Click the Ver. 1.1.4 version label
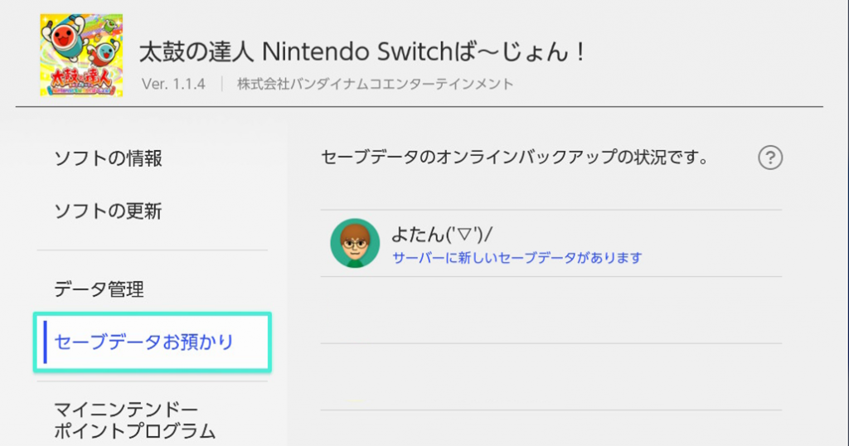 click(173, 85)
